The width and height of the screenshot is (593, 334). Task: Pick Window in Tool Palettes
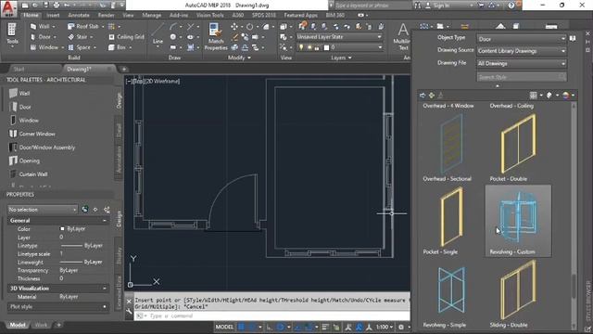point(24,121)
